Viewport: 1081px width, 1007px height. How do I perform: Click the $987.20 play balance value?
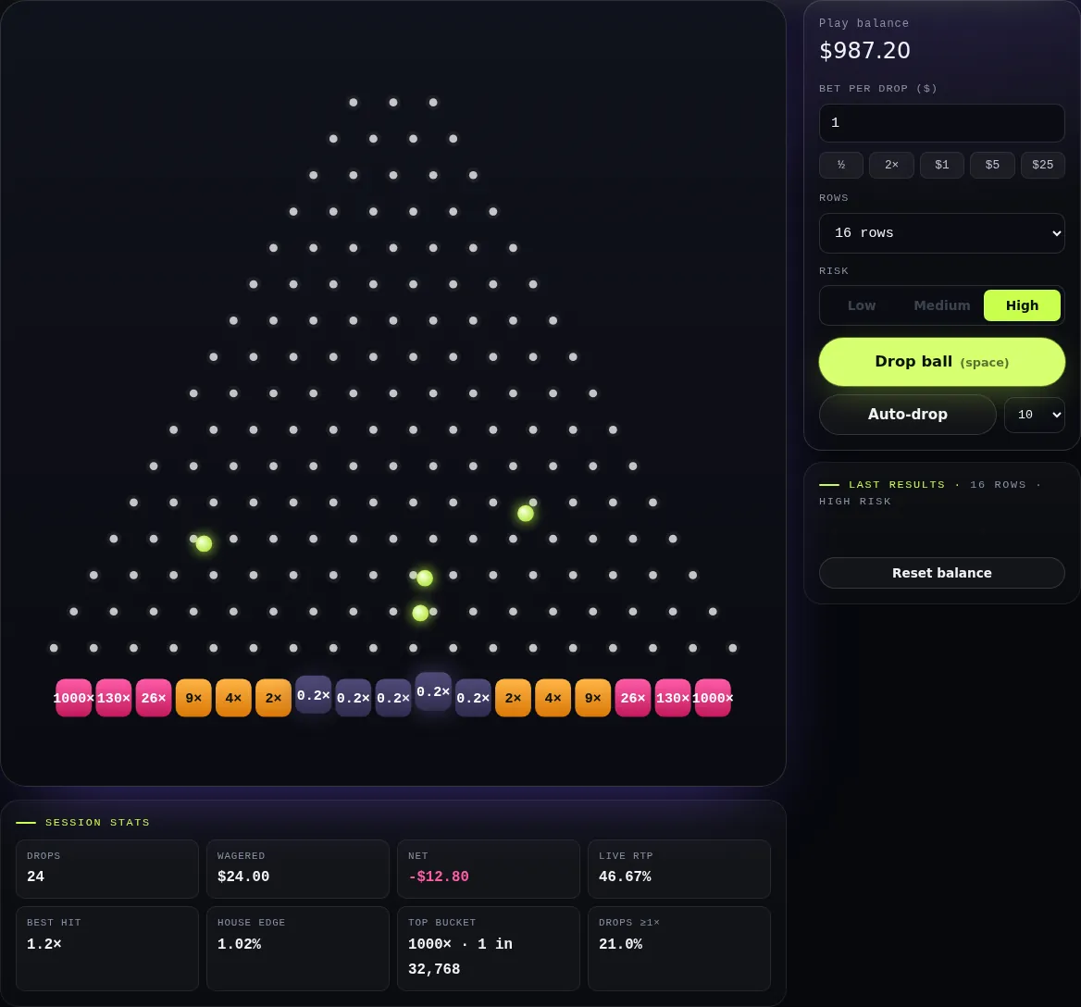864,50
